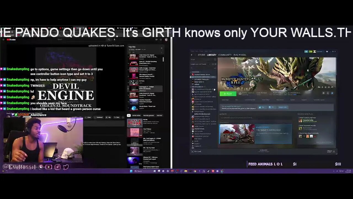Screen dimensions: 353x199
Task: Open the Controller Layout tab
Action: (319, 100)
